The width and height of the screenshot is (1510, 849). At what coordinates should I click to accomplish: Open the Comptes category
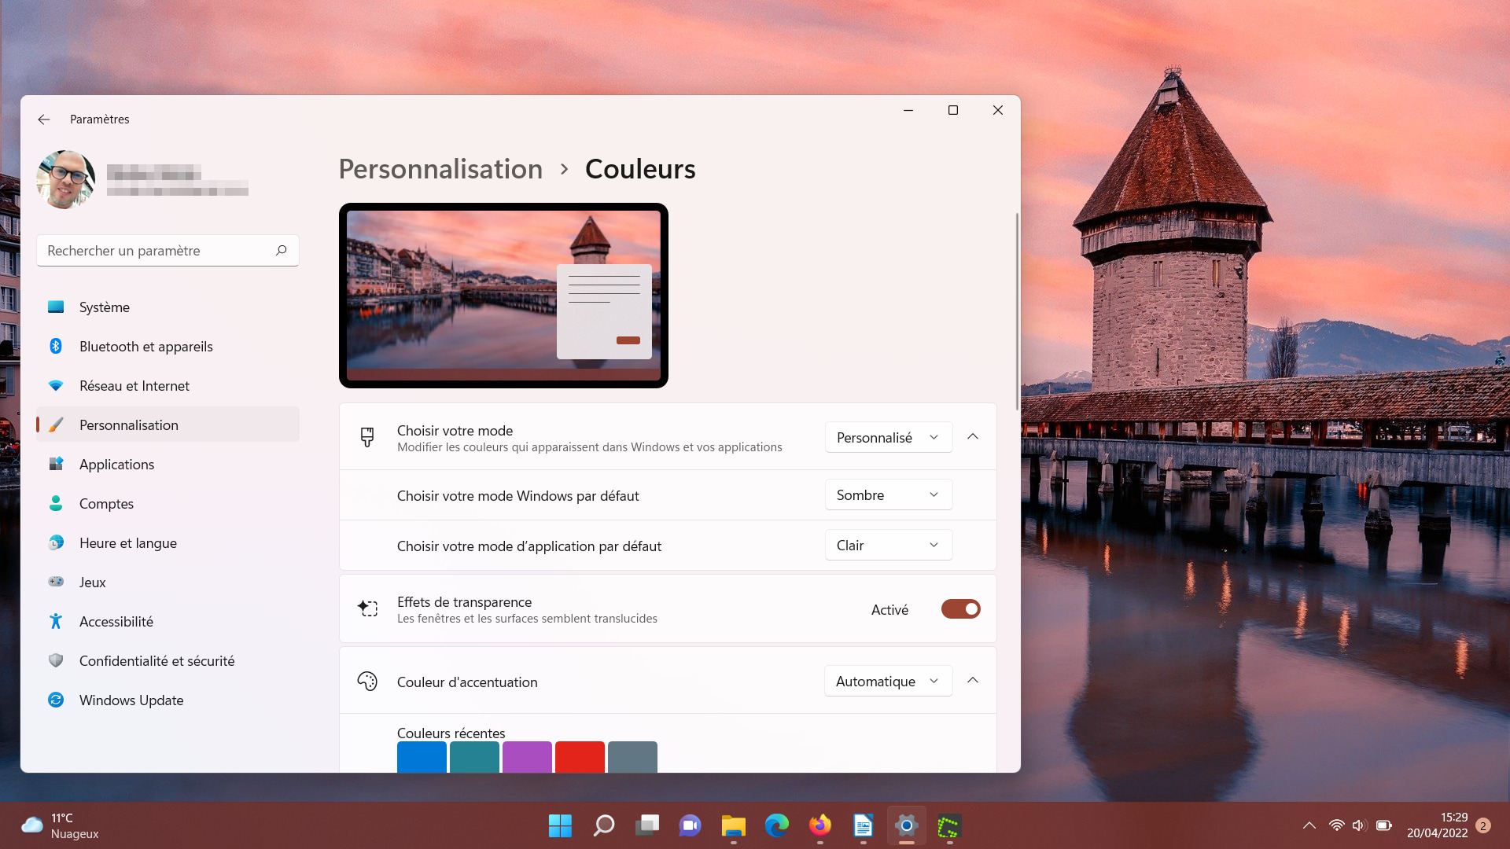[168, 503]
